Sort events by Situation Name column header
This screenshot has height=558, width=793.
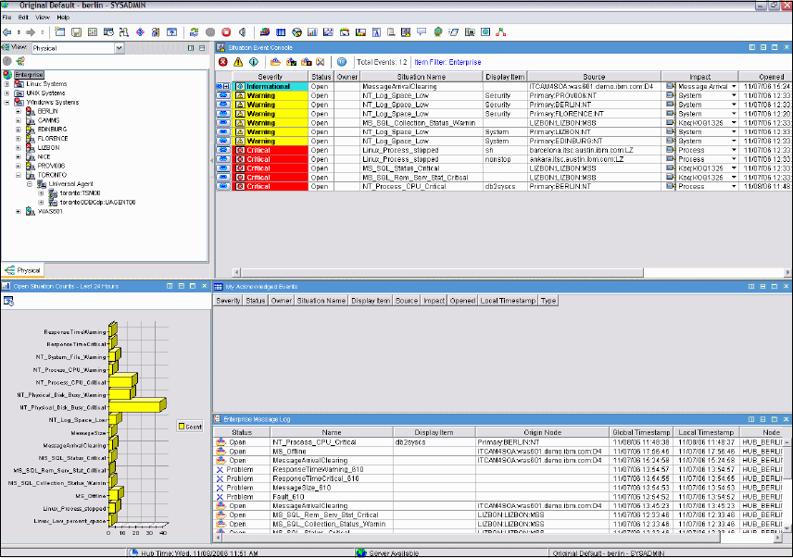(x=422, y=77)
